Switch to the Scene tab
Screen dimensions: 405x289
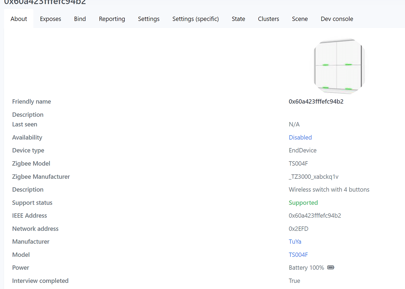[300, 19]
